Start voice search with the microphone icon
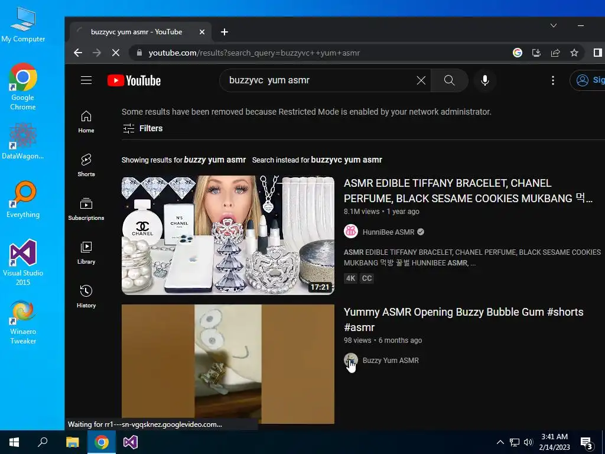Screen dimensions: 605x454 (x=485, y=80)
